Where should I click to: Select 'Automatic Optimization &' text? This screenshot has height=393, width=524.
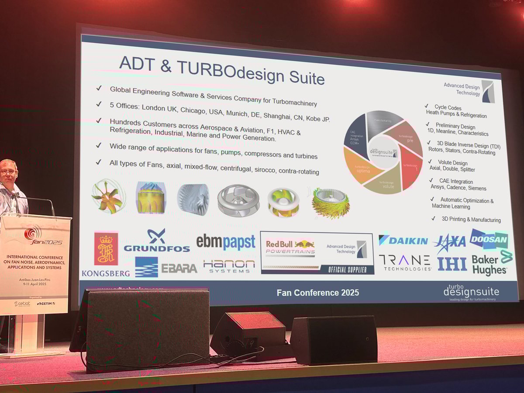point(467,200)
